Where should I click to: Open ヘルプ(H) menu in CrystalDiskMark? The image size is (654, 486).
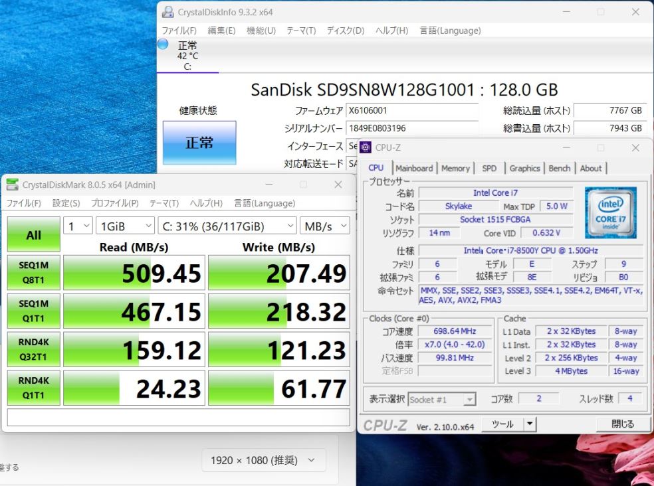pos(206,203)
